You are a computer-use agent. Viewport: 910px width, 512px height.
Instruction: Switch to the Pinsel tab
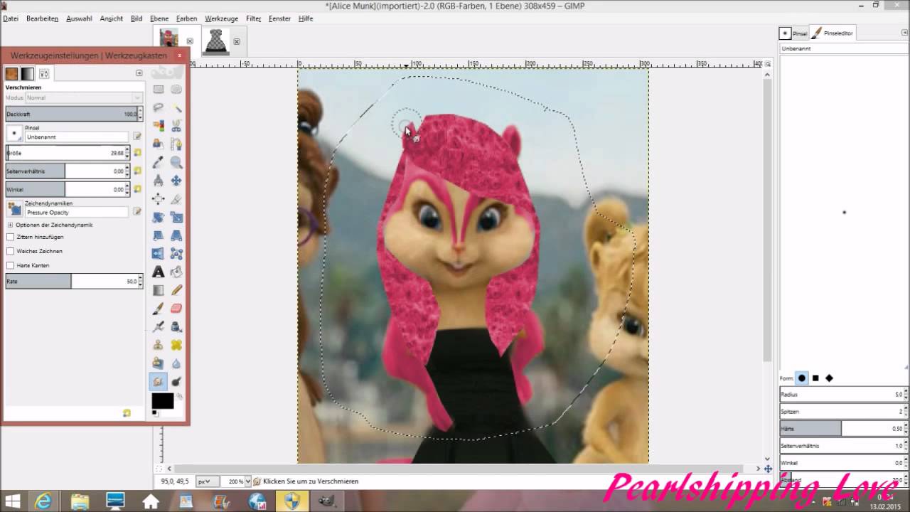(x=793, y=33)
